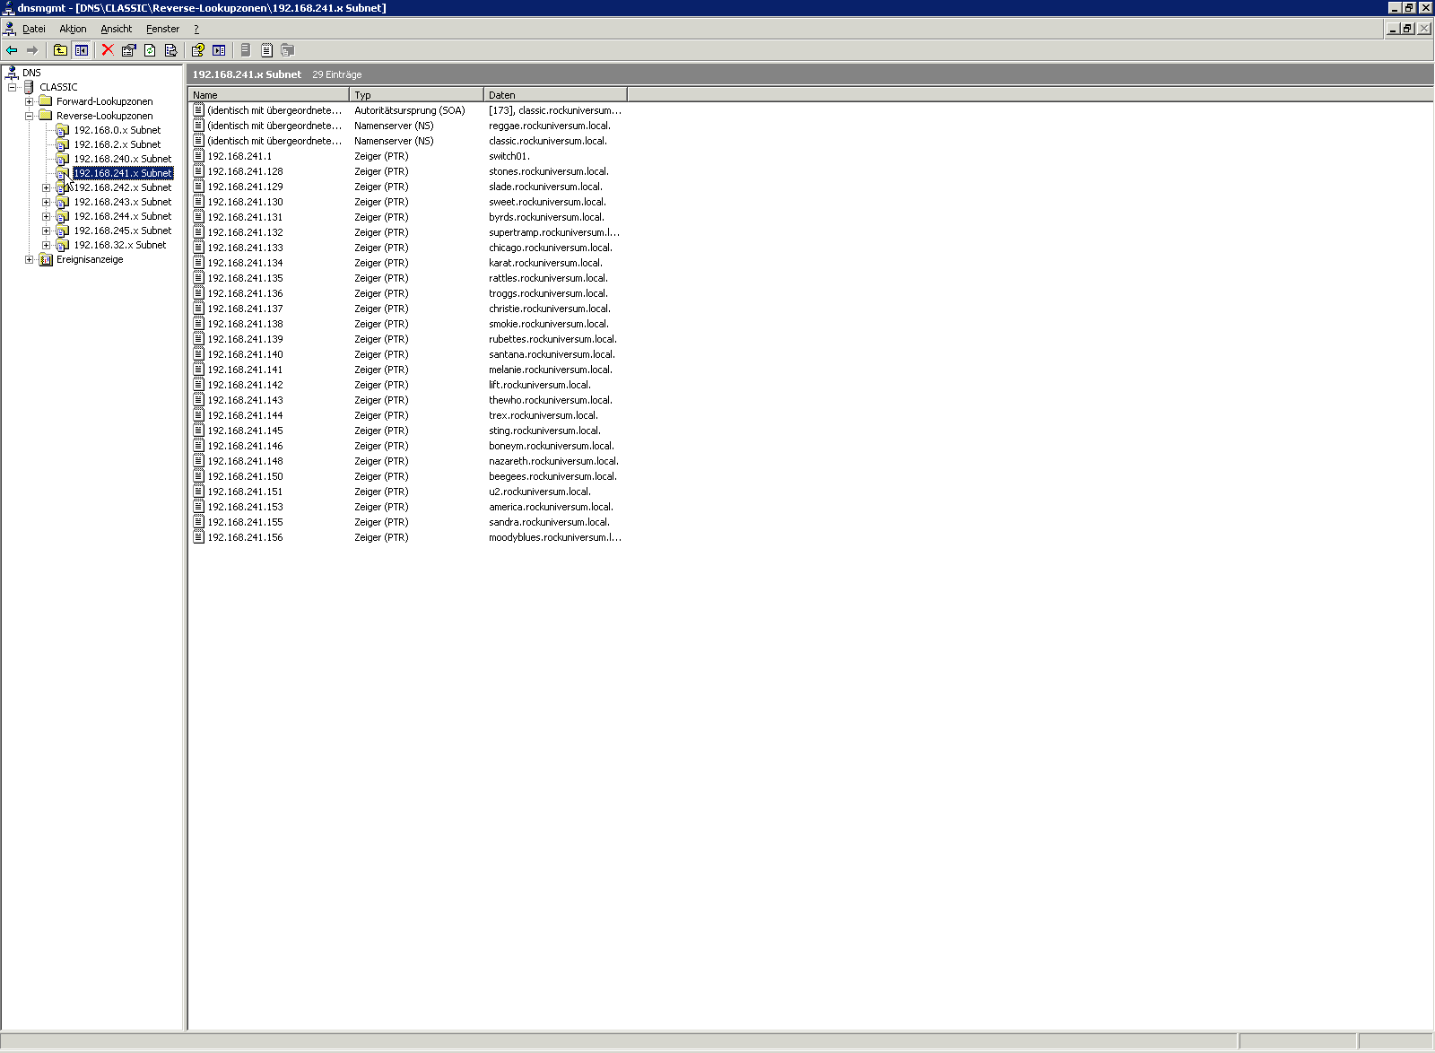The image size is (1435, 1053).
Task: Restore the inner MMC child window
Action: [1408, 29]
